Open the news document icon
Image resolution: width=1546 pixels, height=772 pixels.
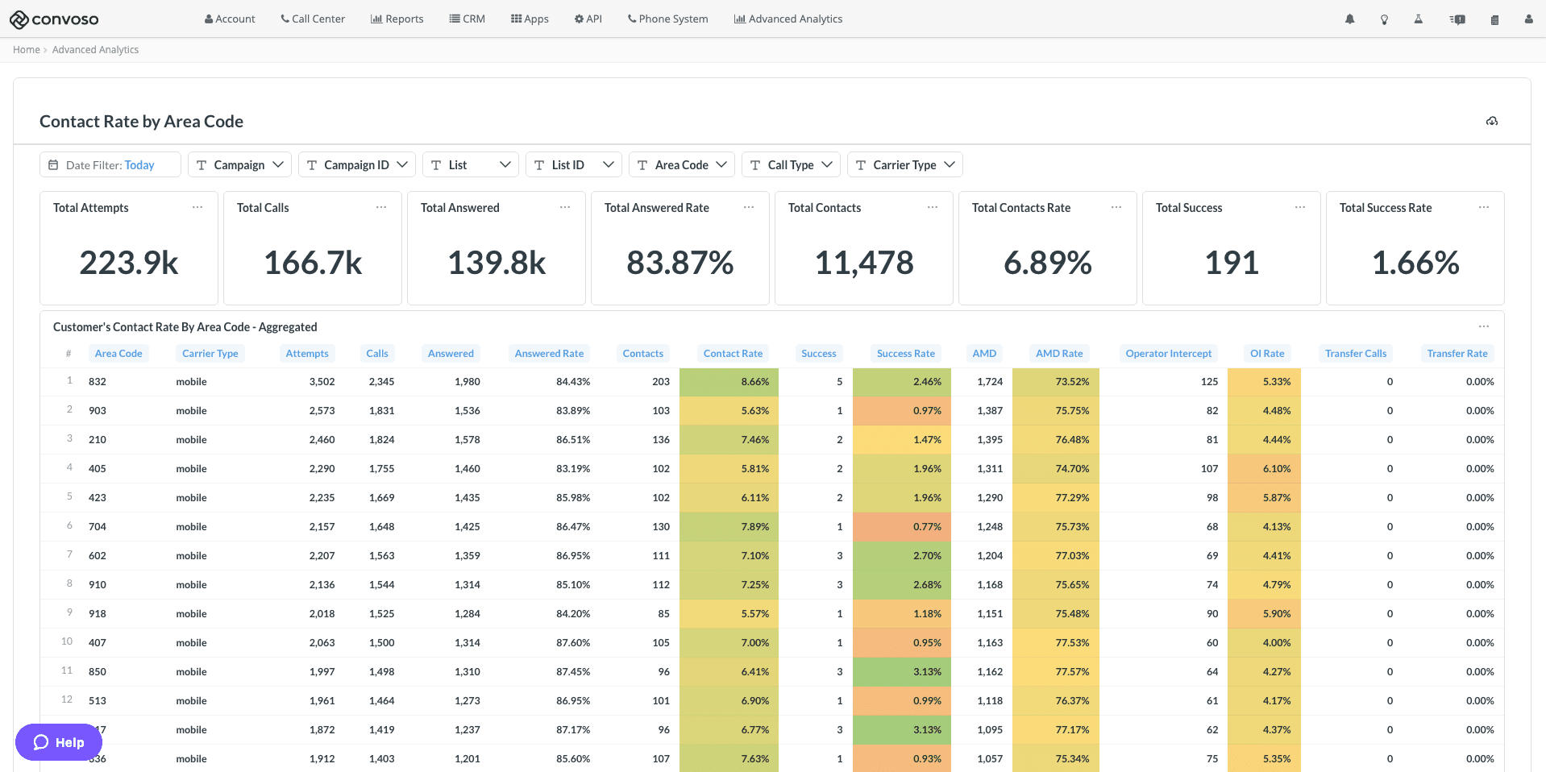pos(1494,19)
